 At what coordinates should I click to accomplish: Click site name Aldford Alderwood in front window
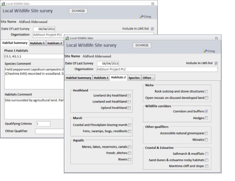tap(97, 56)
